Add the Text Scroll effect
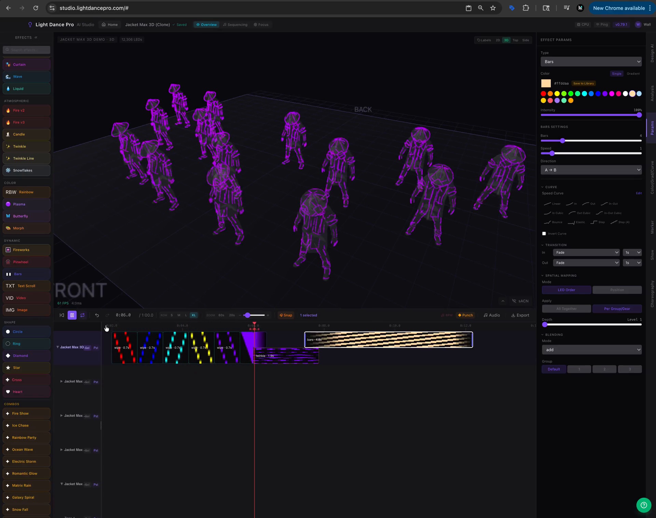 (x=27, y=286)
